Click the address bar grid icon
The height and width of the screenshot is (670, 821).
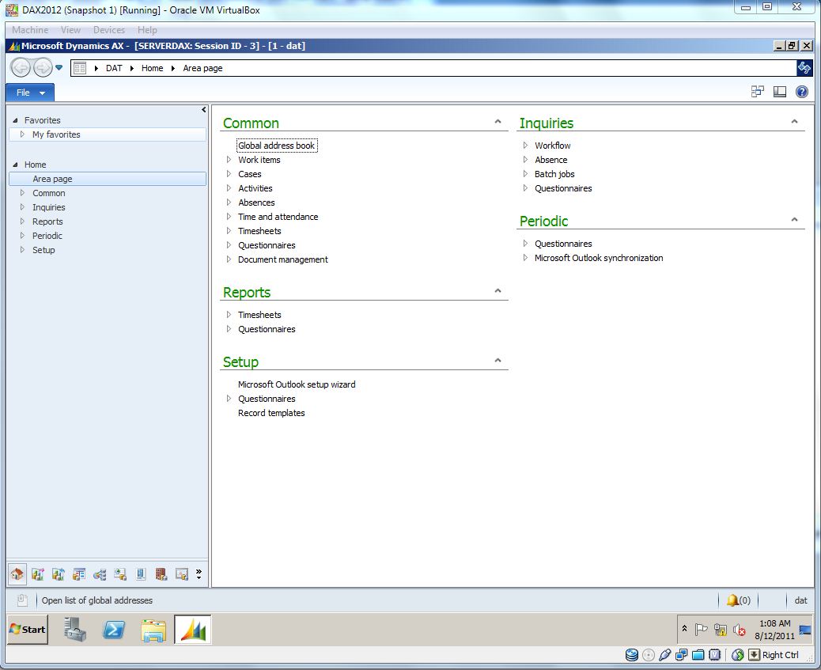click(x=80, y=68)
